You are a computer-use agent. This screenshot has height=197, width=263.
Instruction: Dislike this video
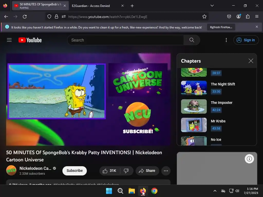click(126, 171)
